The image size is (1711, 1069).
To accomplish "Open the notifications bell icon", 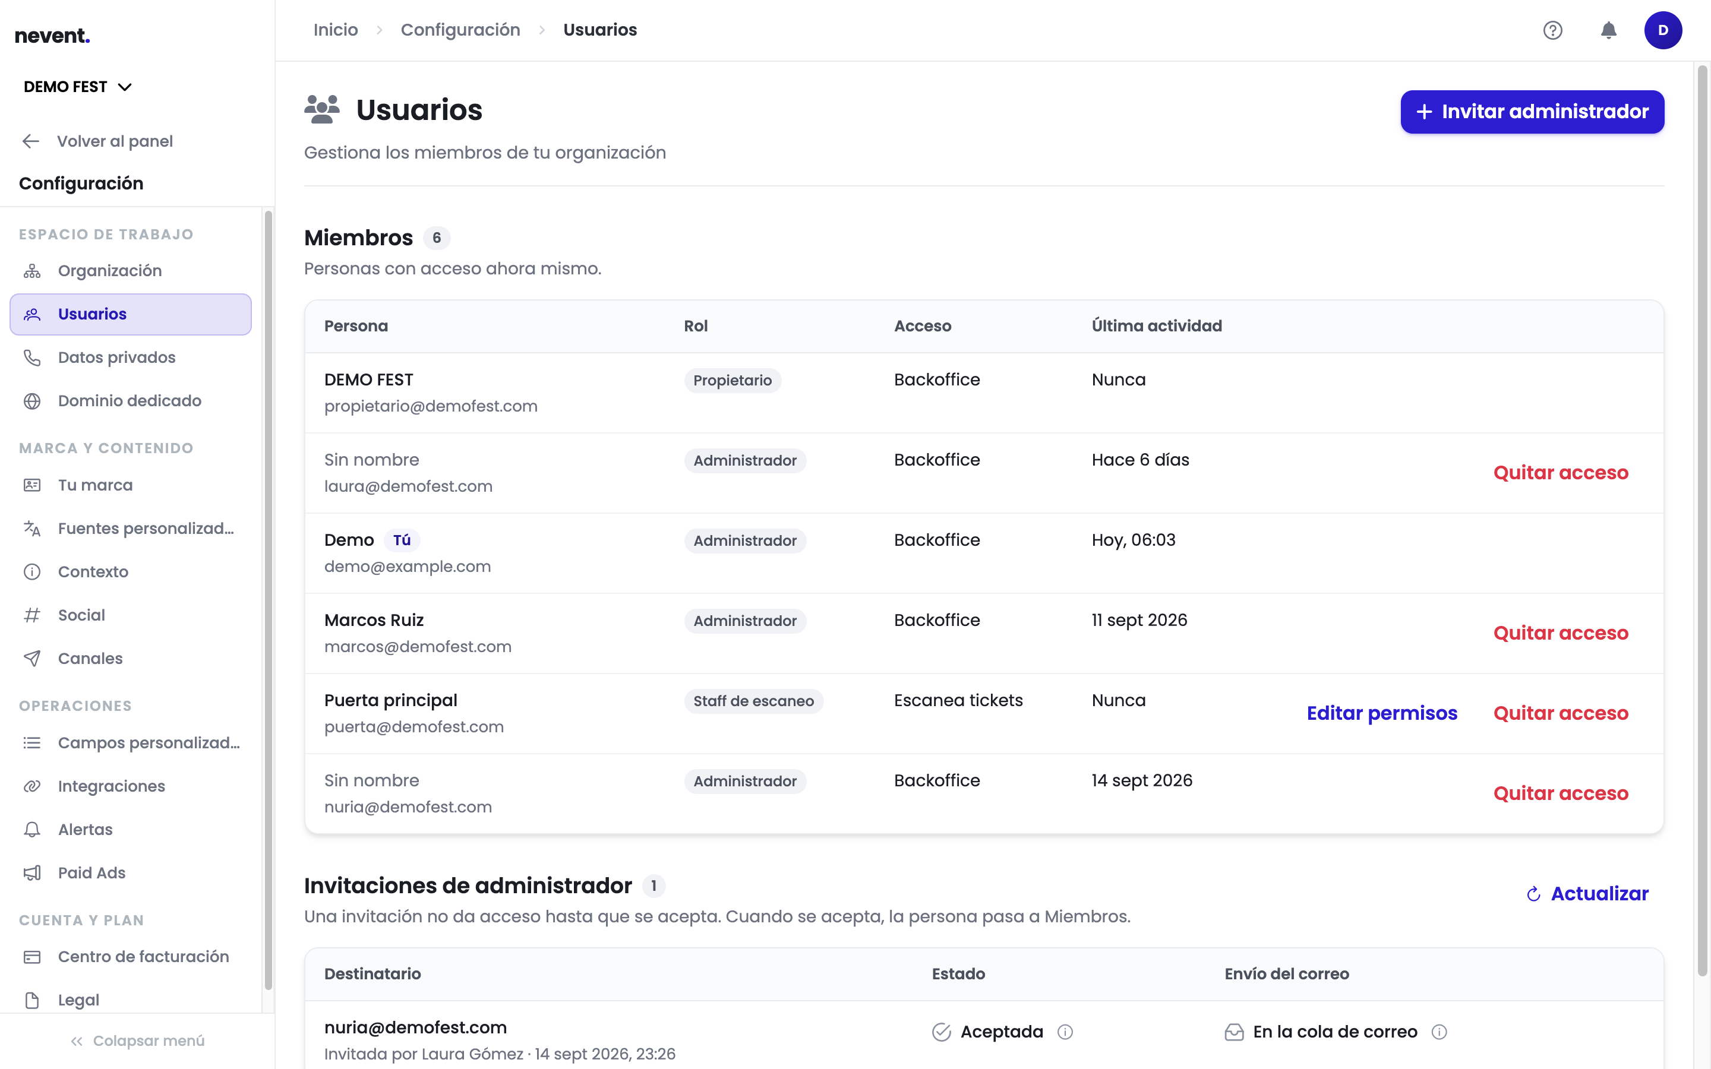I will pyautogui.click(x=1608, y=30).
